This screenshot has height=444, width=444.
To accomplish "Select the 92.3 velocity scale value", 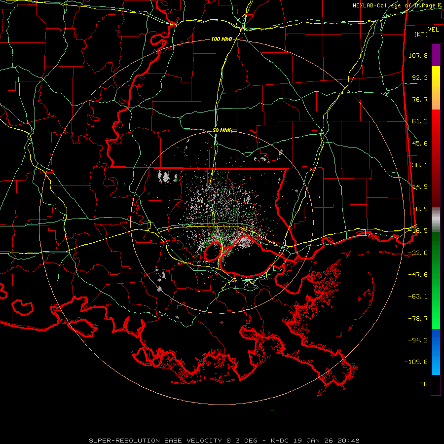I will click(420, 77).
